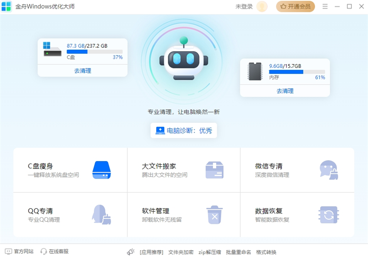Click the robot mascot

[x=184, y=58]
